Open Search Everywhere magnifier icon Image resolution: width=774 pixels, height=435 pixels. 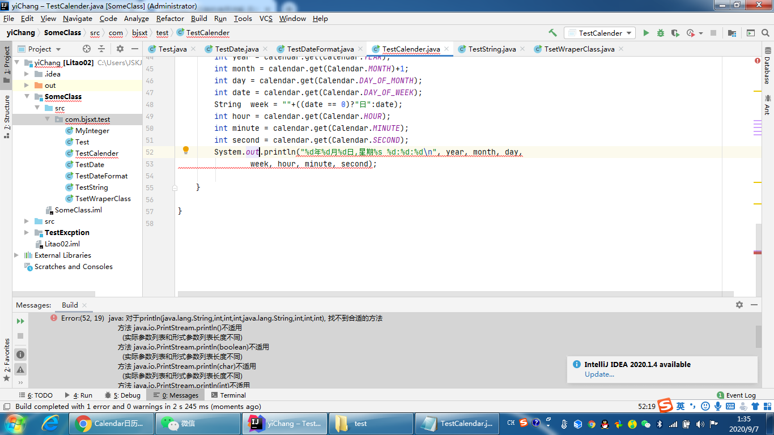(766, 33)
